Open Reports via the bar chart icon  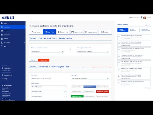[2, 39]
